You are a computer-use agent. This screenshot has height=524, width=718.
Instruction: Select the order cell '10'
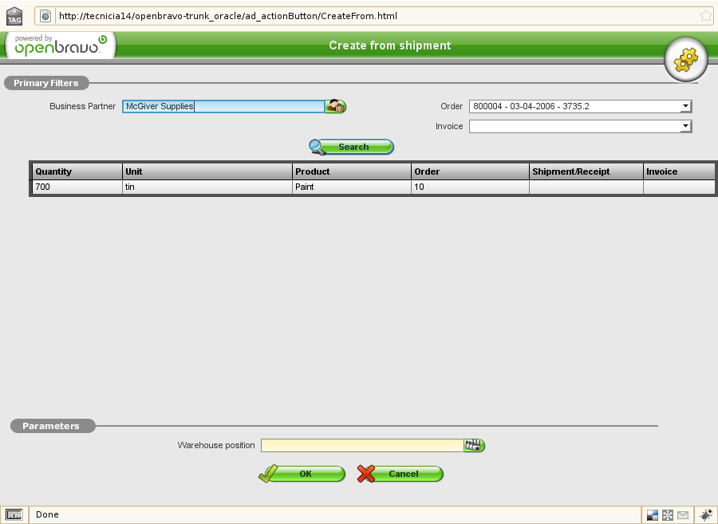coord(470,187)
